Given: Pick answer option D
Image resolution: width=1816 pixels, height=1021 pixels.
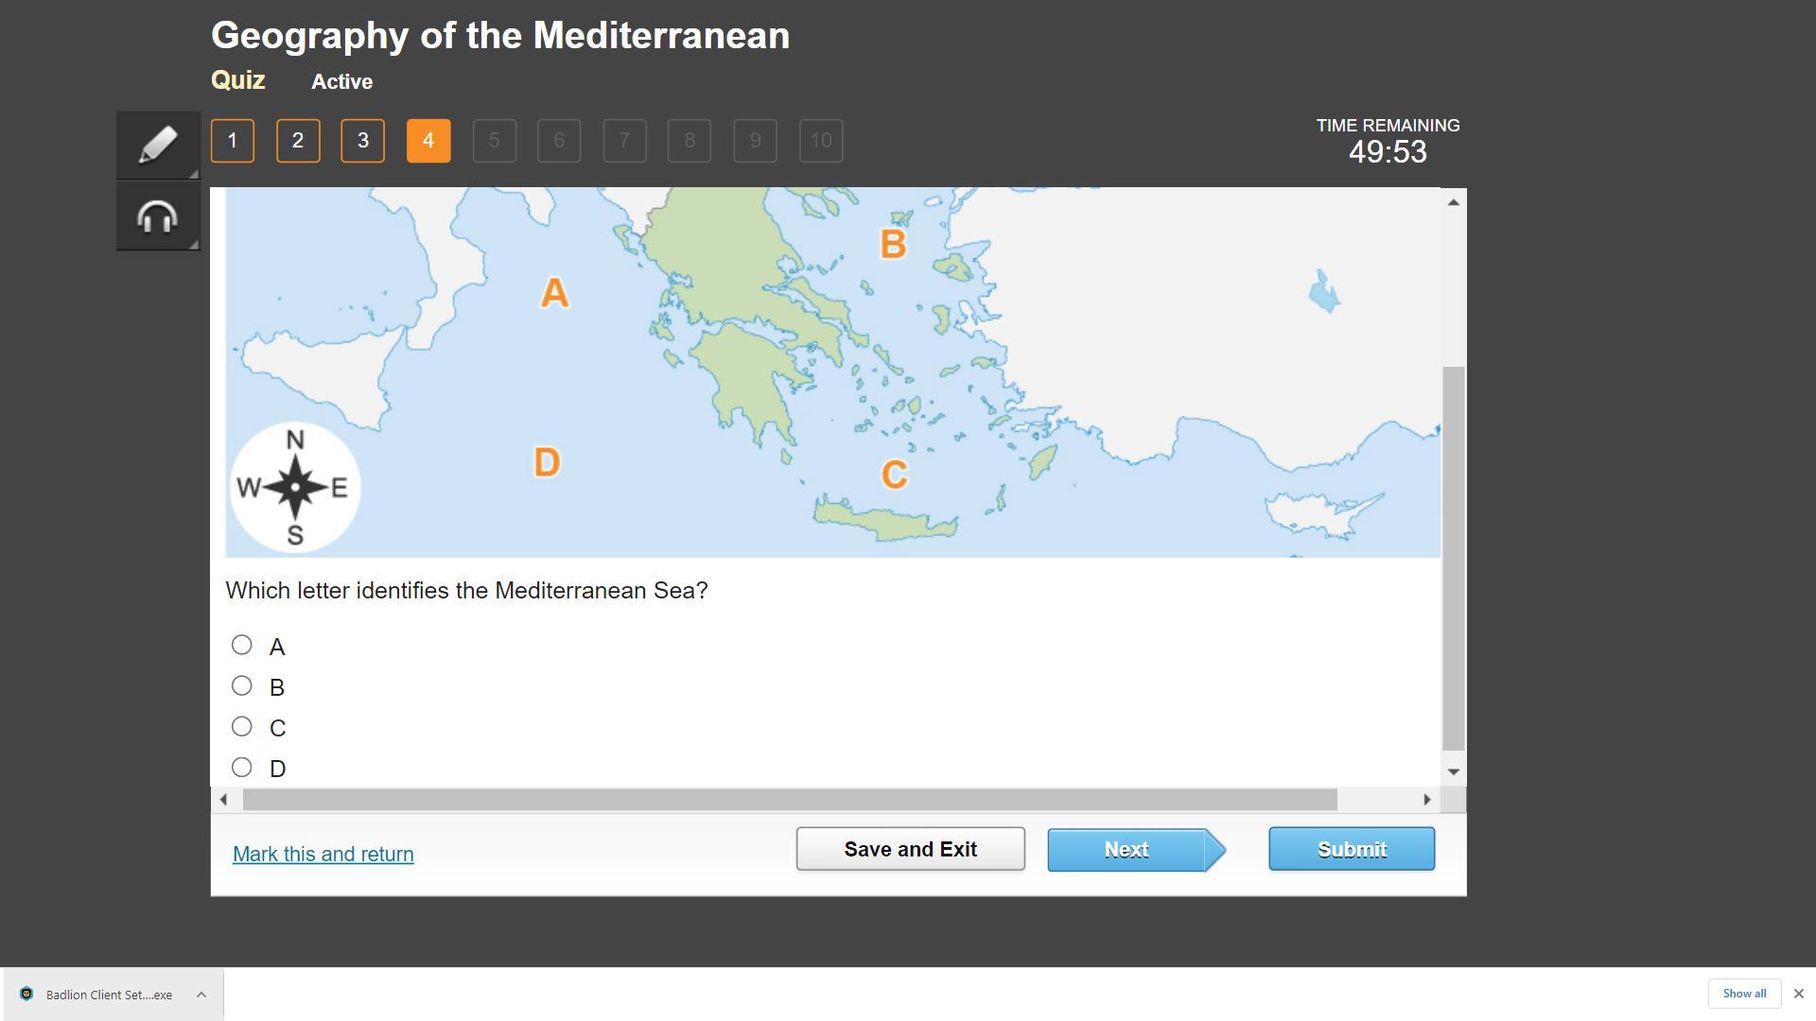Looking at the screenshot, I should 242,768.
